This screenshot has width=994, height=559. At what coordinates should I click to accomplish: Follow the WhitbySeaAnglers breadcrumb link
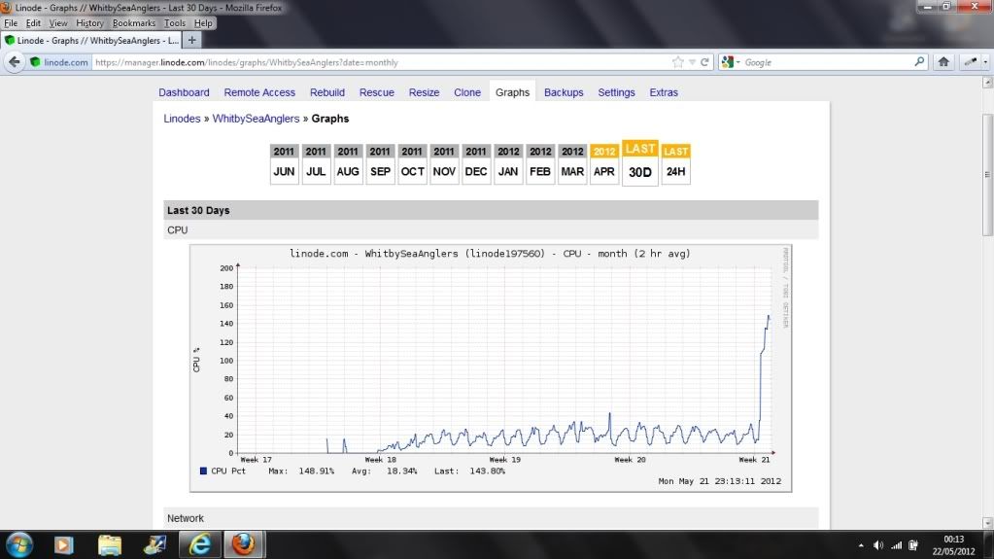pyautogui.click(x=256, y=119)
